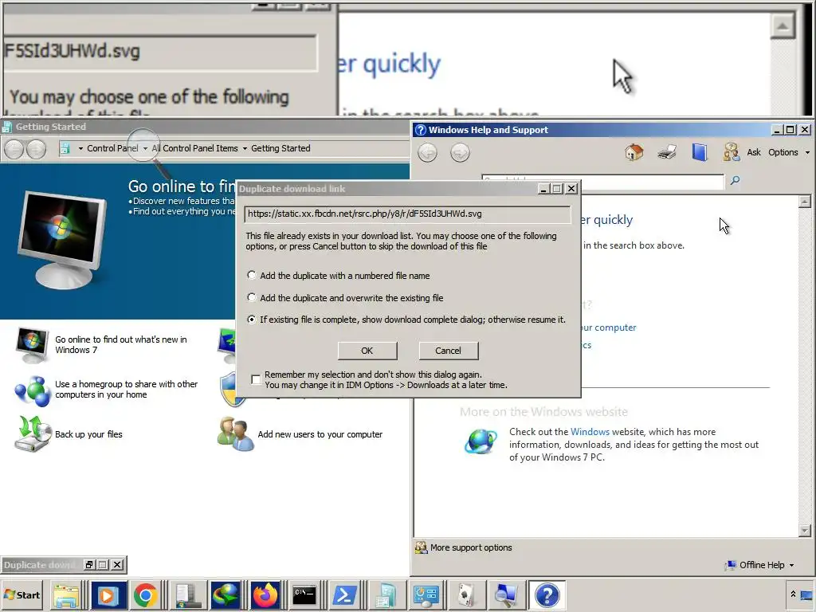Click the search magnifier button in Help
This screenshot has height=612, width=816.
point(735,181)
